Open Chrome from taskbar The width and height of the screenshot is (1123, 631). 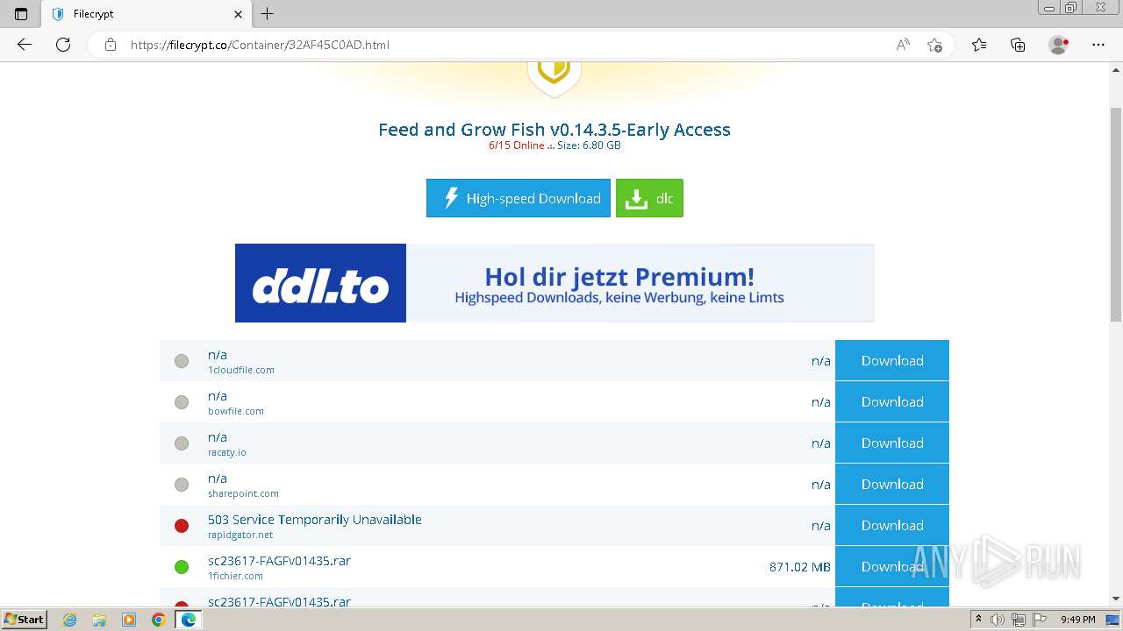pyautogui.click(x=158, y=620)
